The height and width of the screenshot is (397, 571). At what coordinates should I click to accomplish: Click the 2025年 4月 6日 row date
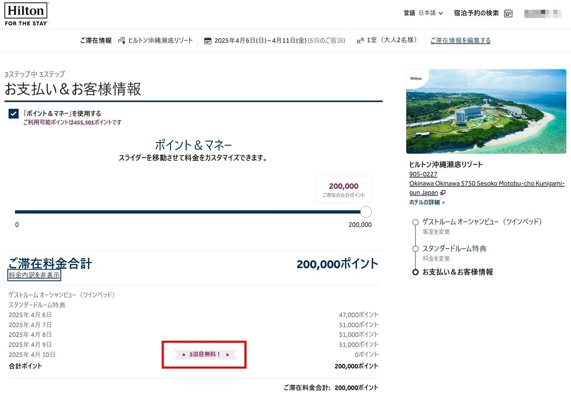point(30,315)
